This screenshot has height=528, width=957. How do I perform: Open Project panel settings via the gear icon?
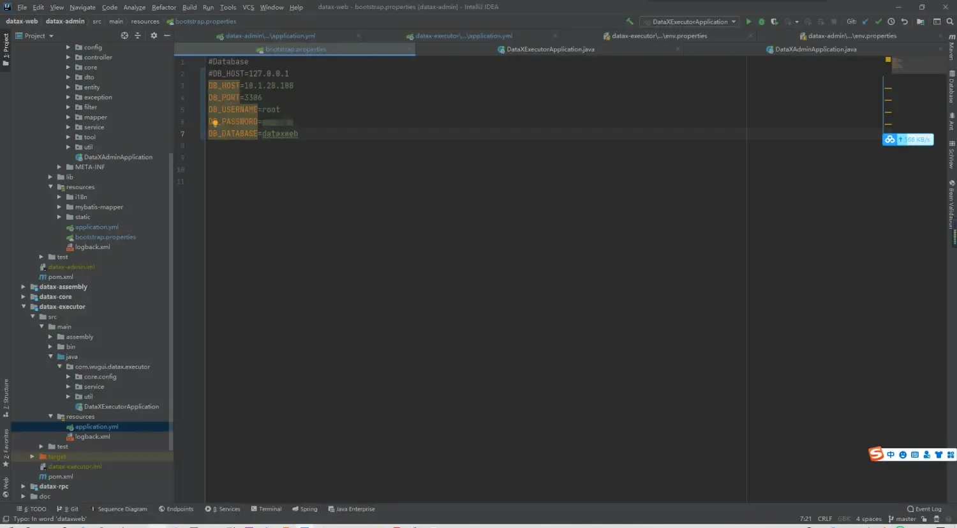153,35
